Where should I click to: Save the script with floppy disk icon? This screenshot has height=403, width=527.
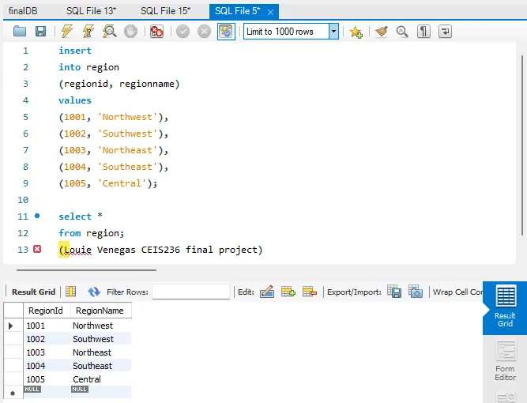tap(40, 32)
